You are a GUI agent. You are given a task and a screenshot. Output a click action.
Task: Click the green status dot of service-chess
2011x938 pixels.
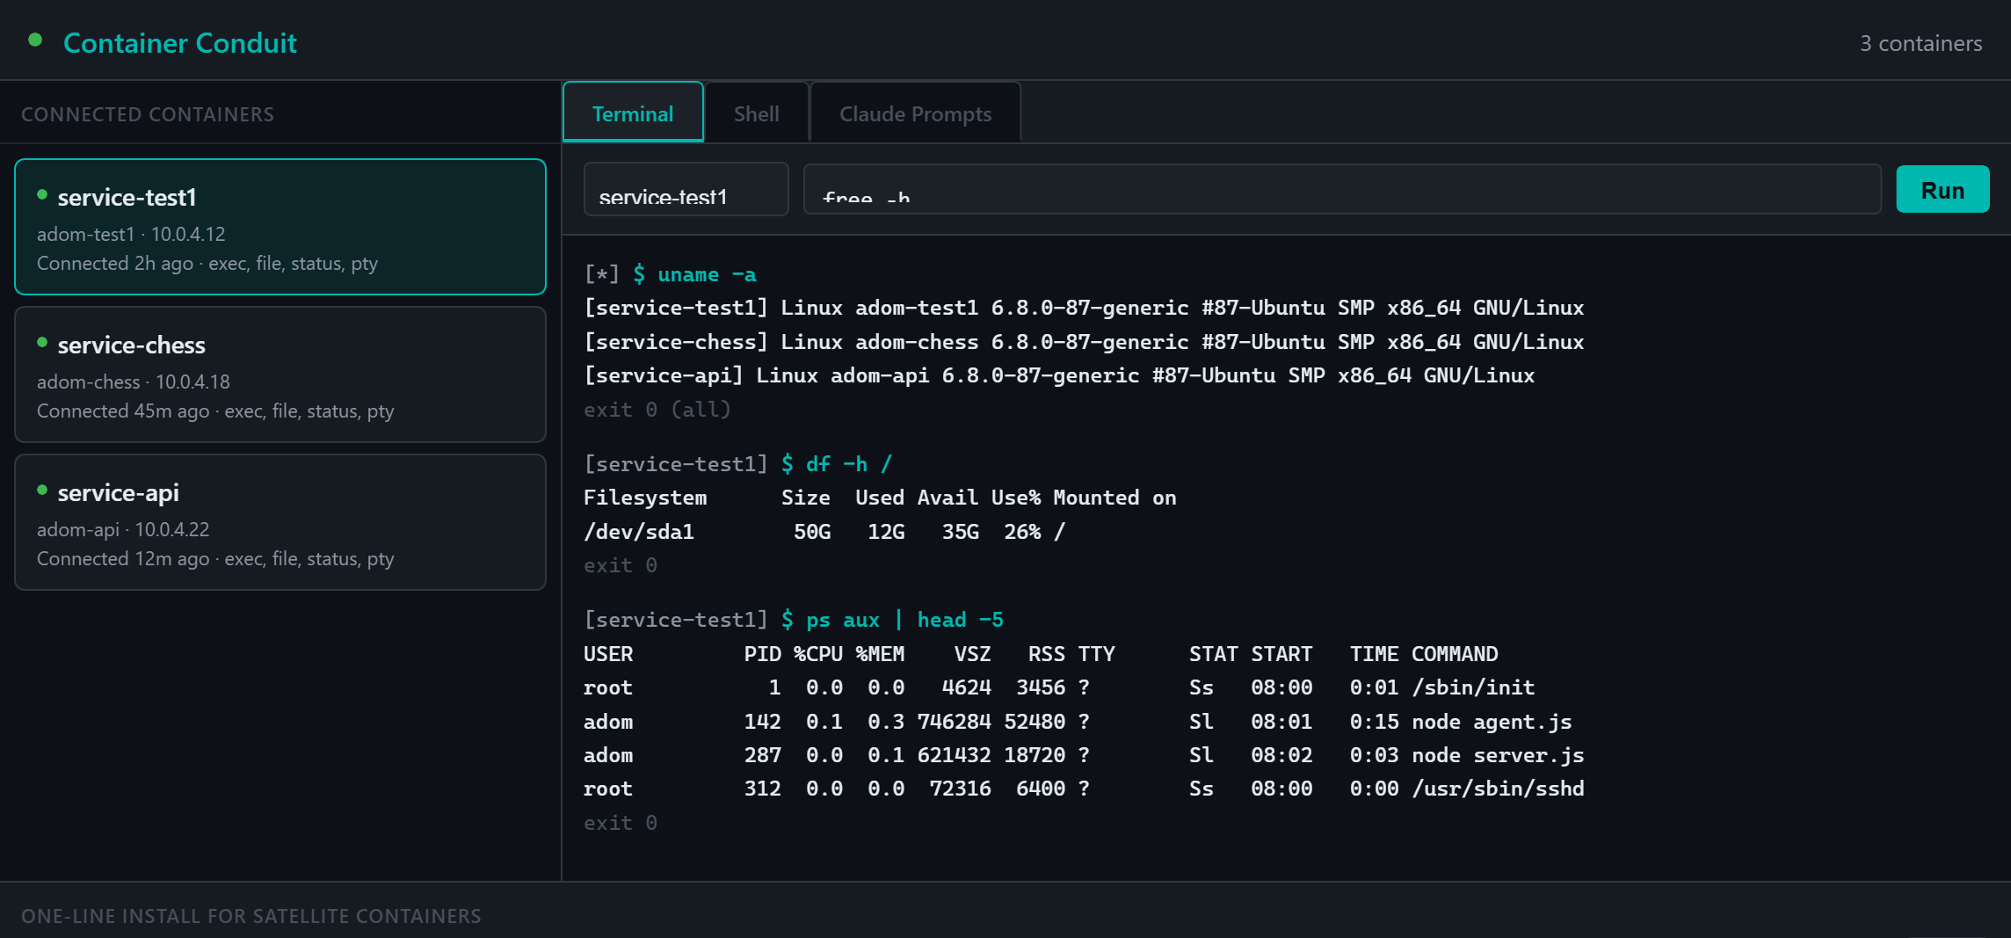(x=42, y=343)
